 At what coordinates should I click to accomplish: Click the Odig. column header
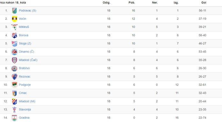pos(107,3)
